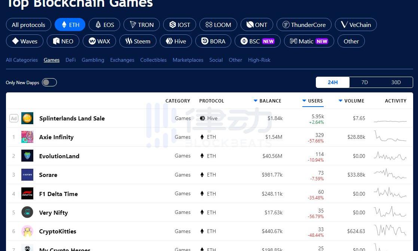
Task: Open the Collectibles category link
Action: [153, 60]
